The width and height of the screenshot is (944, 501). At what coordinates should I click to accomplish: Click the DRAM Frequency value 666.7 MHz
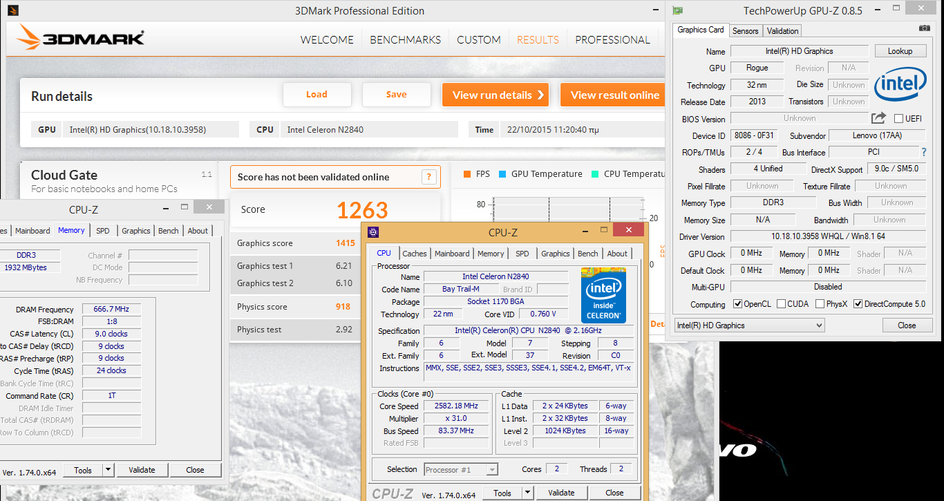pyautogui.click(x=112, y=310)
